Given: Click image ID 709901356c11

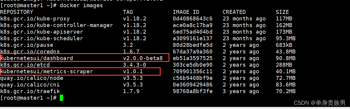Looking at the screenshot, I should pos(193,72).
